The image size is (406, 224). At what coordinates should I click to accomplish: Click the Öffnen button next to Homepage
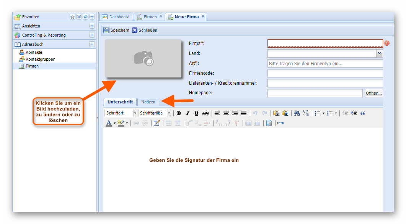pyautogui.click(x=373, y=93)
